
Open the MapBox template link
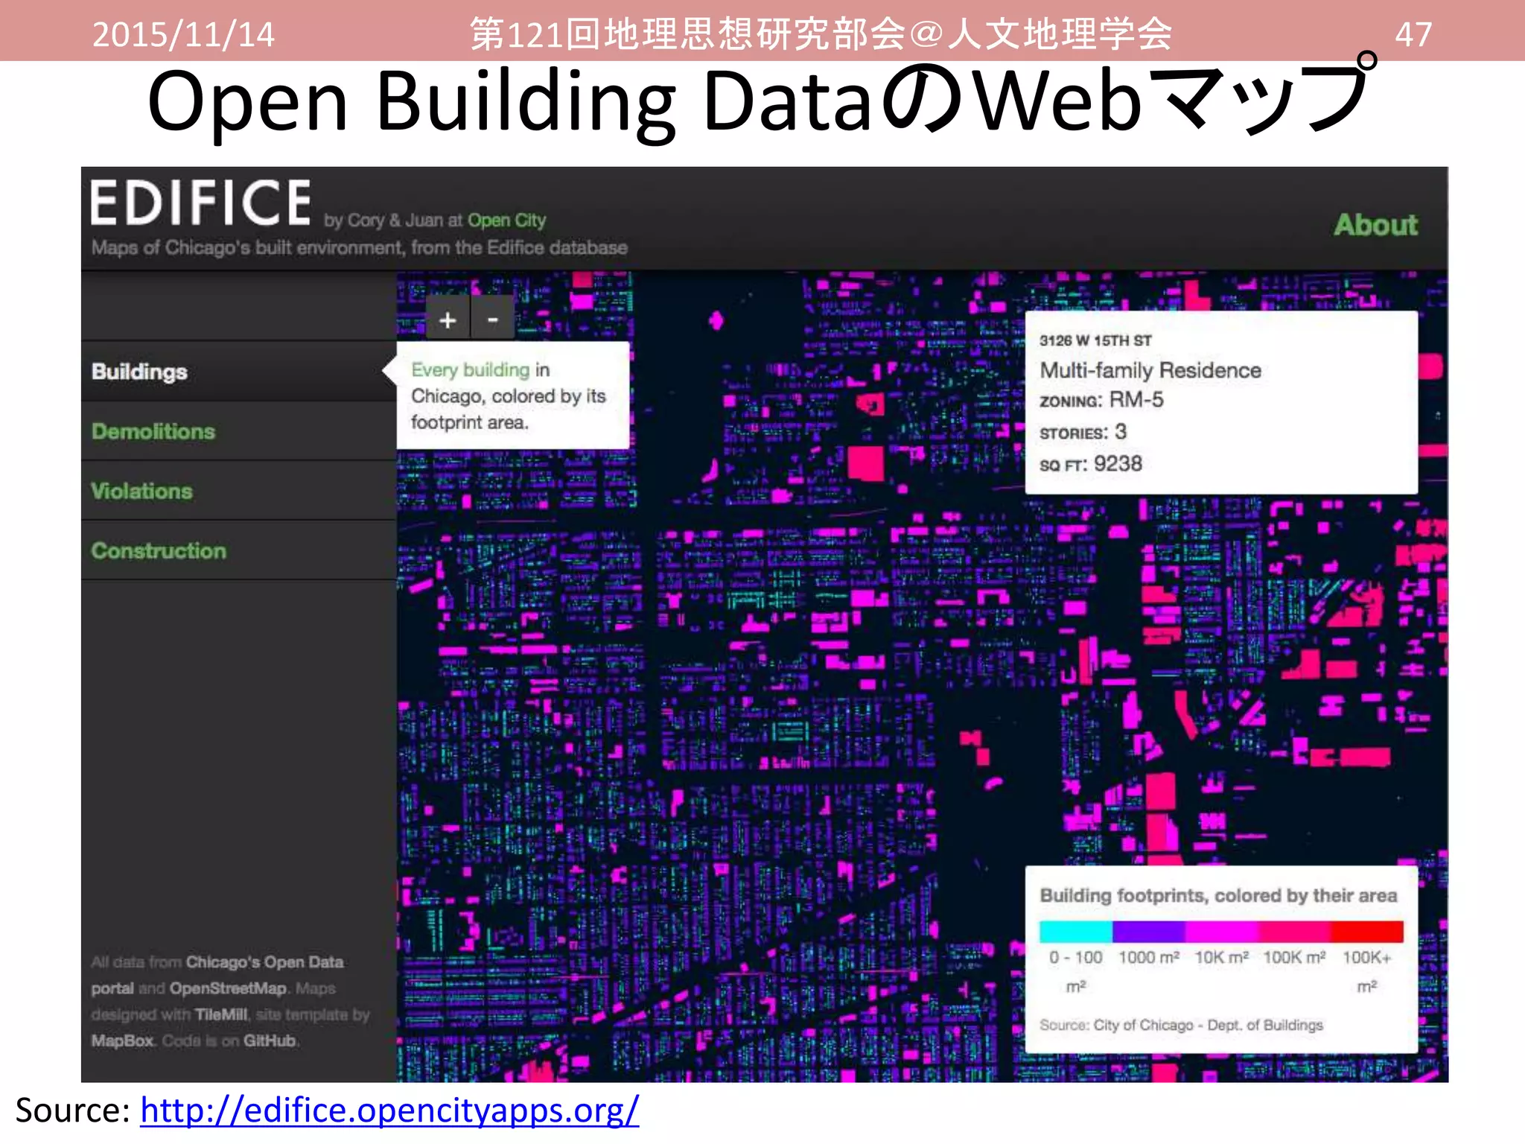pyautogui.click(x=122, y=1040)
